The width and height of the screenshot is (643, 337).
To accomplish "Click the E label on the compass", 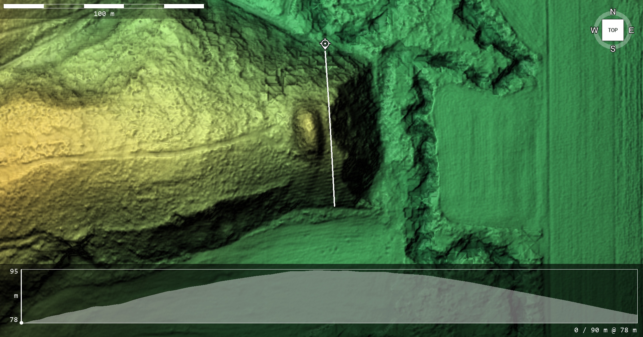I will (x=631, y=30).
